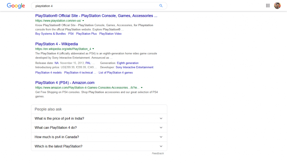Image resolution: width=287 pixels, height=163 pixels.
Task: Expand 'Which is the latest PlayStation?' question
Action: pyautogui.click(x=99, y=146)
